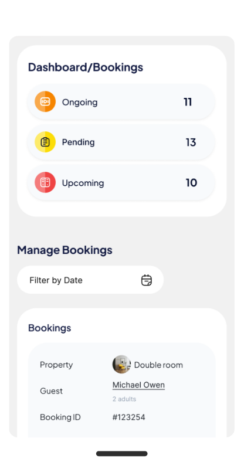Click the Pending count 13
This screenshot has width=244, height=469.
coord(191,142)
